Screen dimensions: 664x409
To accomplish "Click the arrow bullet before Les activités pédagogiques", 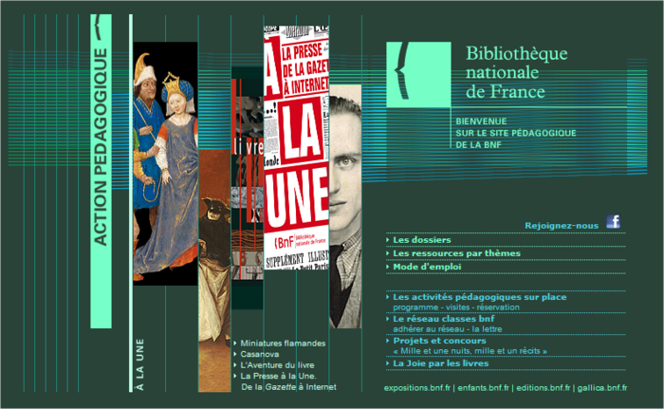I will [387, 297].
